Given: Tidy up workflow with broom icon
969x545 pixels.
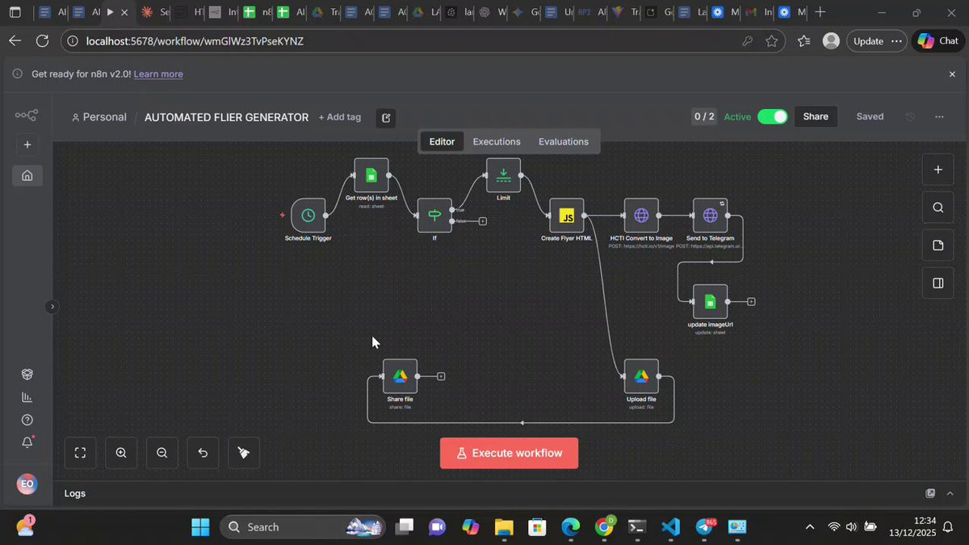Looking at the screenshot, I should pyautogui.click(x=244, y=453).
